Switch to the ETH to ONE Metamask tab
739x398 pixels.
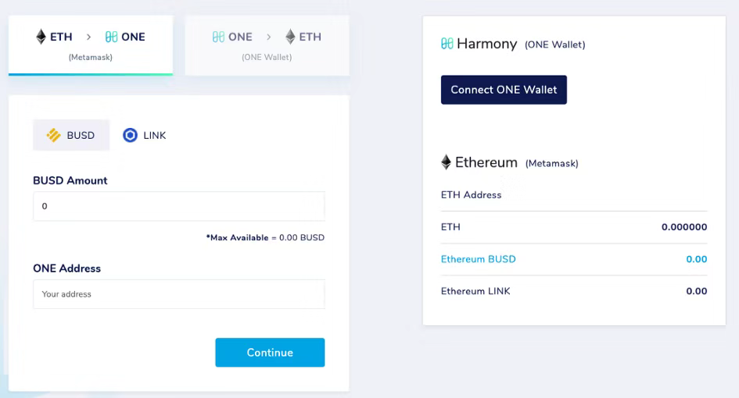point(91,45)
